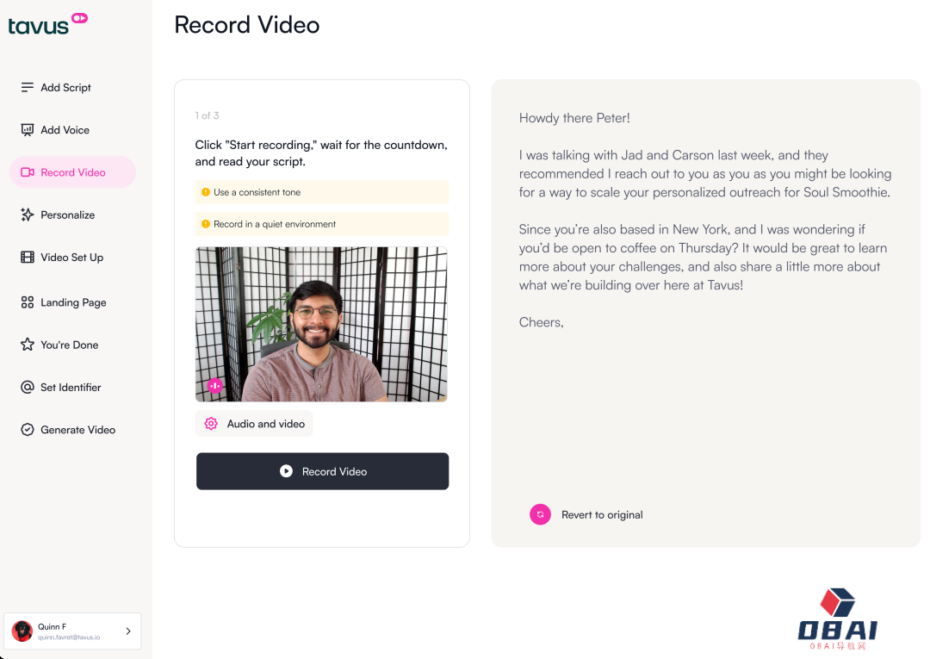Screen dimensions: 930x659
Task: Click the script text starting Howdy there Peter
Action: click(x=574, y=118)
